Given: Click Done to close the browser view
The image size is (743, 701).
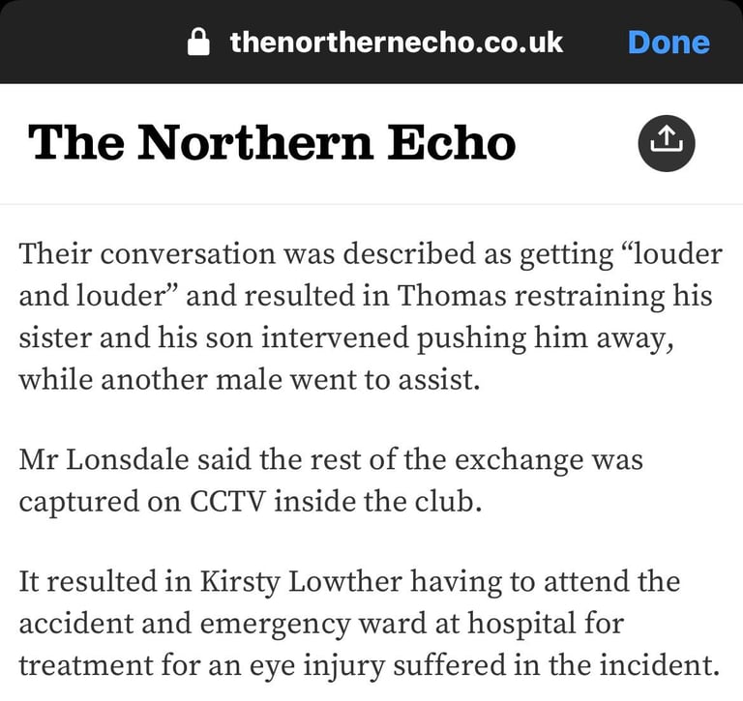Looking at the screenshot, I should [x=669, y=43].
